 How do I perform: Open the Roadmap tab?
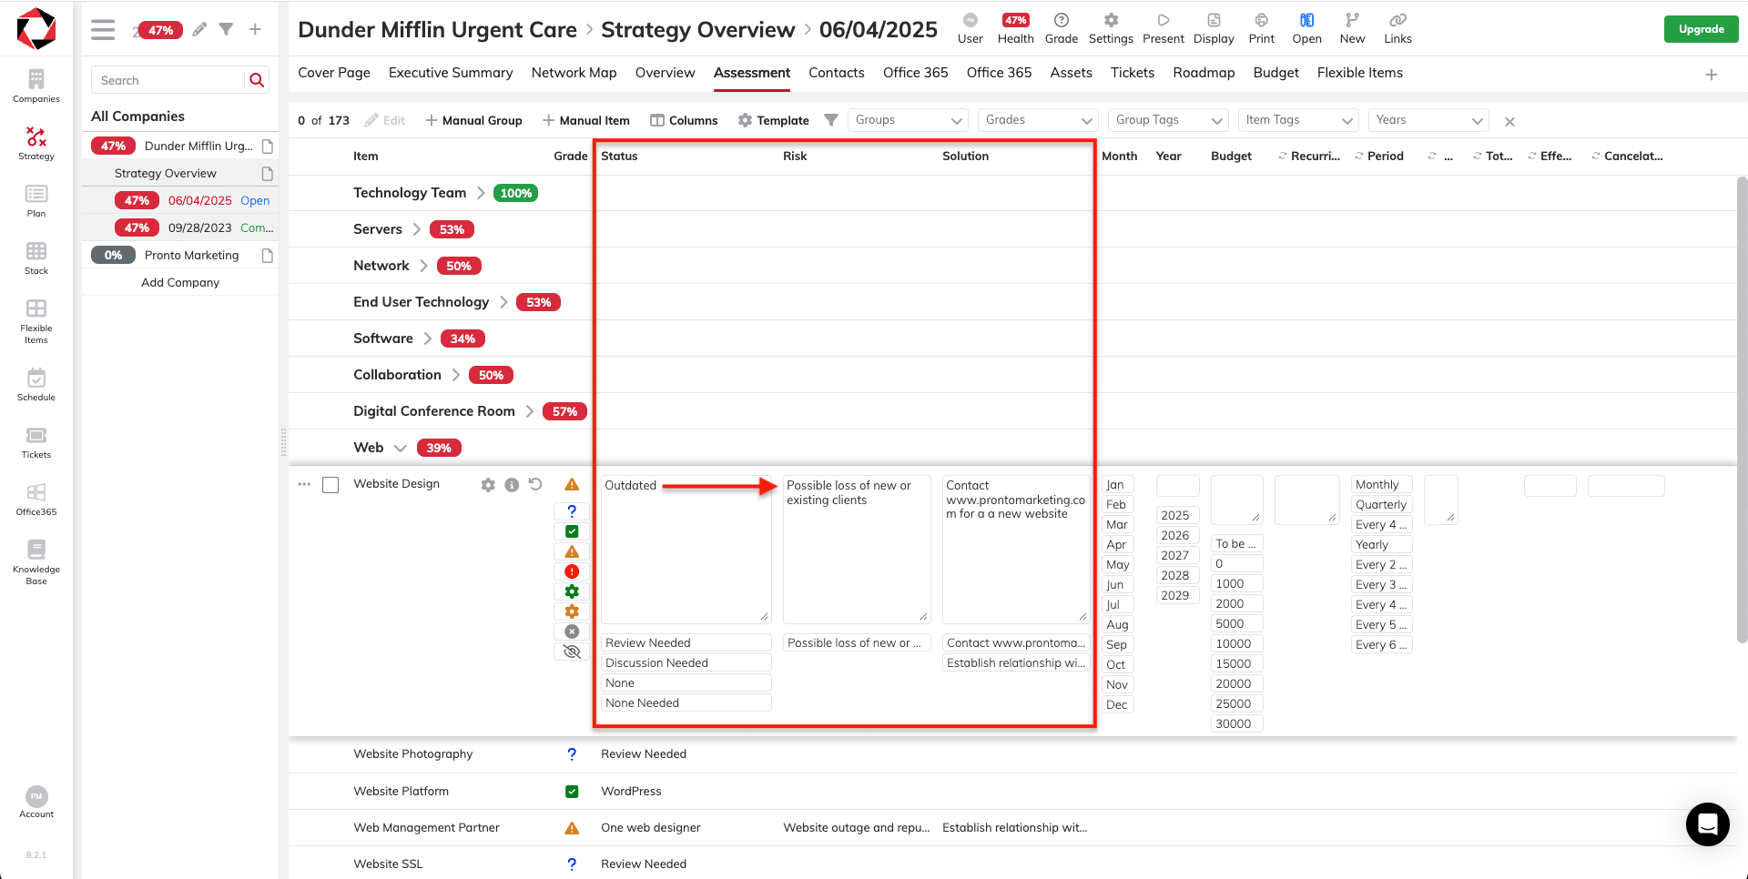point(1204,73)
